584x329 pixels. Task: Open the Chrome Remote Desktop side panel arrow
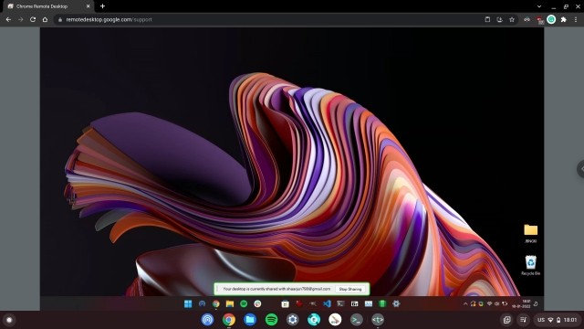tap(581, 169)
